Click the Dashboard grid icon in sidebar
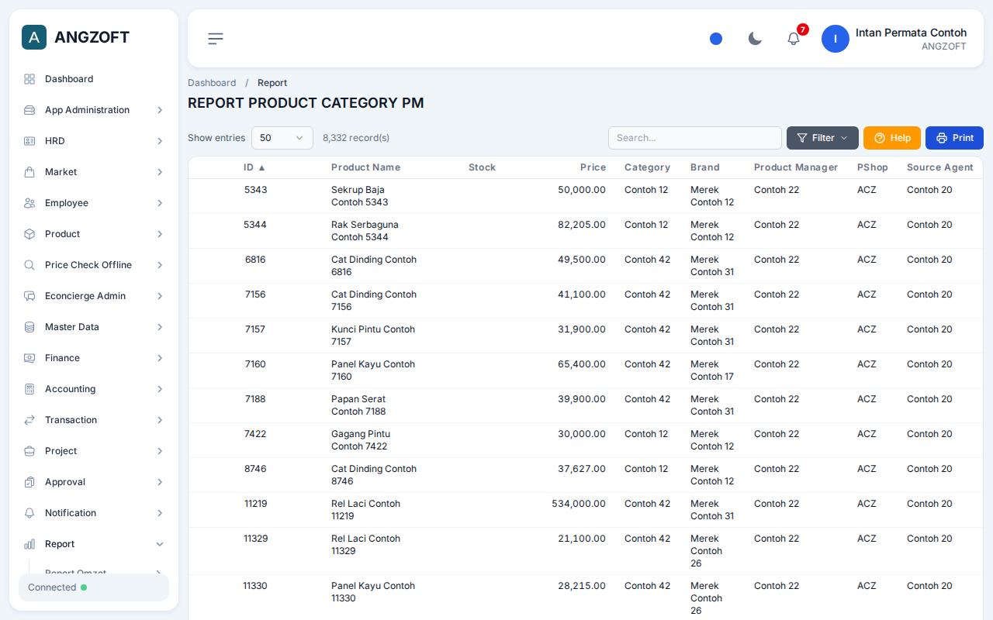This screenshot has width=993, height=620. [x=29, y=79]
